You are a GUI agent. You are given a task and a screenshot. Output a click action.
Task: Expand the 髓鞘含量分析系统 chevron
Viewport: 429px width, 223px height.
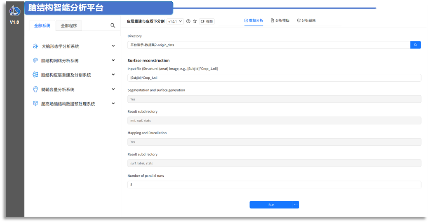click(113, 89)
